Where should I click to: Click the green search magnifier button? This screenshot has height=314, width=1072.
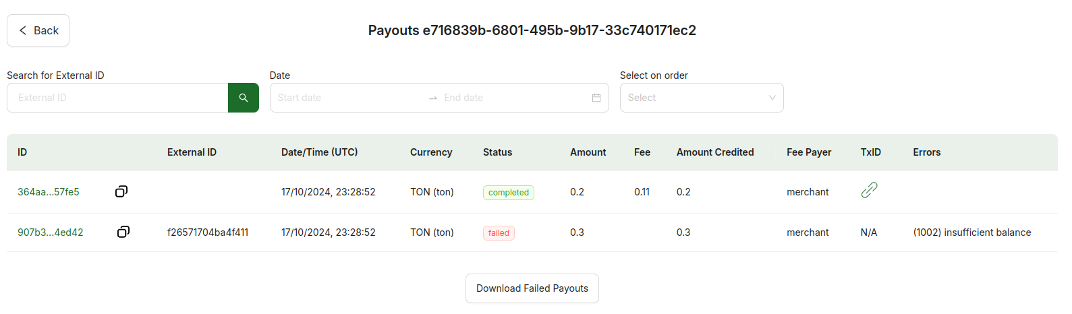tap(244, 98)
